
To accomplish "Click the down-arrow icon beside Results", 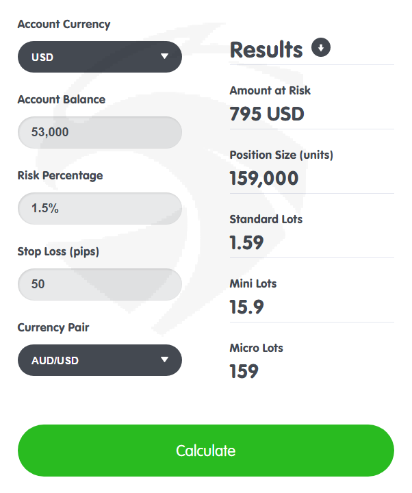I will coord(320,47).
